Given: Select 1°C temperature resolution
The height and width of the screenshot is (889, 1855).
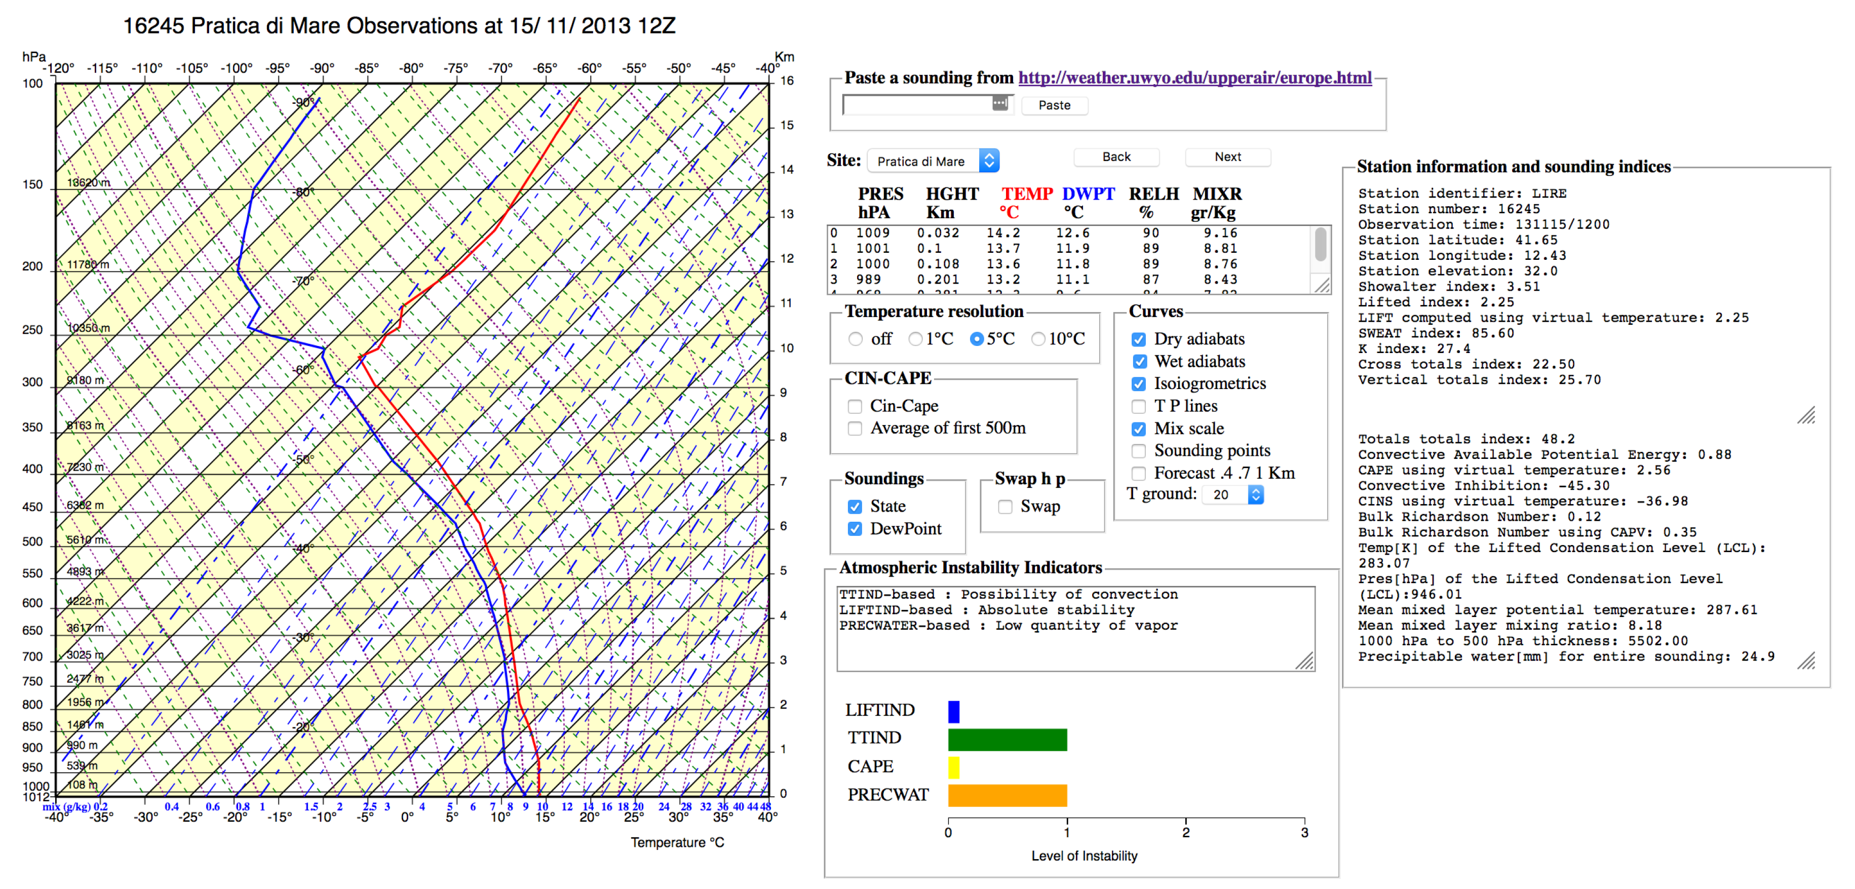Looking at the screenshot, I should pos(915,339).
